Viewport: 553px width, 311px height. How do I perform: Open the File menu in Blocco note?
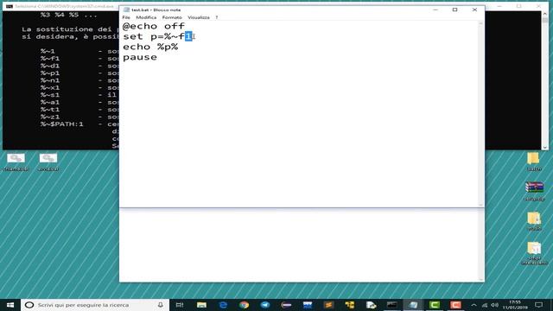click(x=126, y=17)
